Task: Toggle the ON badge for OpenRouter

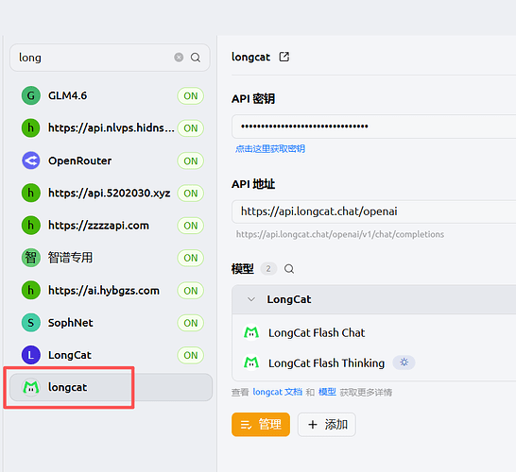Action: click(191, 161)
